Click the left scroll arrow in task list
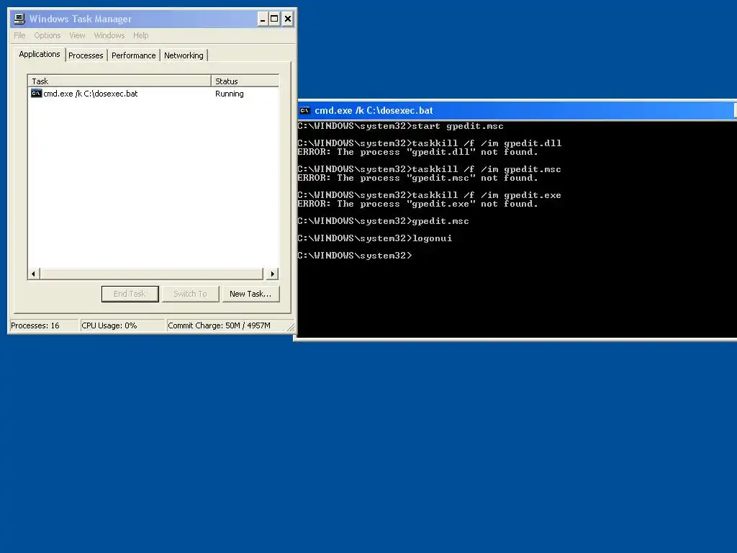This screenshot has width=737, height=553. (x=33, y=274)
